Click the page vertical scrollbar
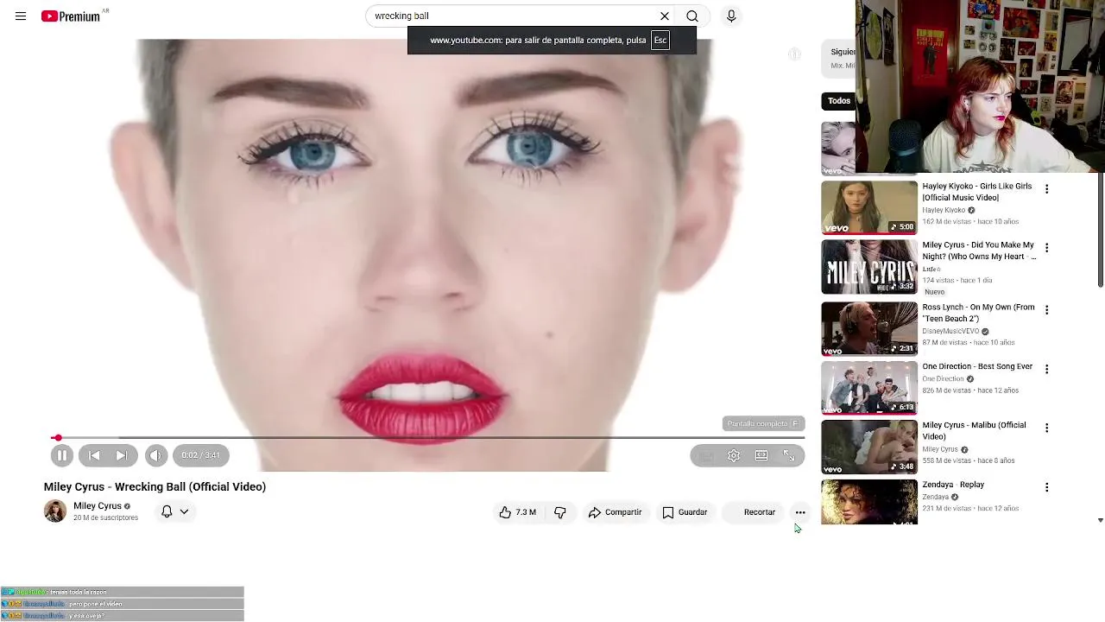 click(1101, 229)
